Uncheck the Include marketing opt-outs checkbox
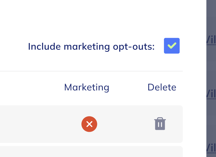Screen dimensions: 216x157 (x=172, y=46)
